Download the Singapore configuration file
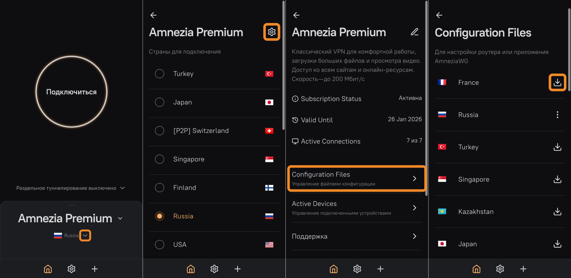 (x=557, y=179)
